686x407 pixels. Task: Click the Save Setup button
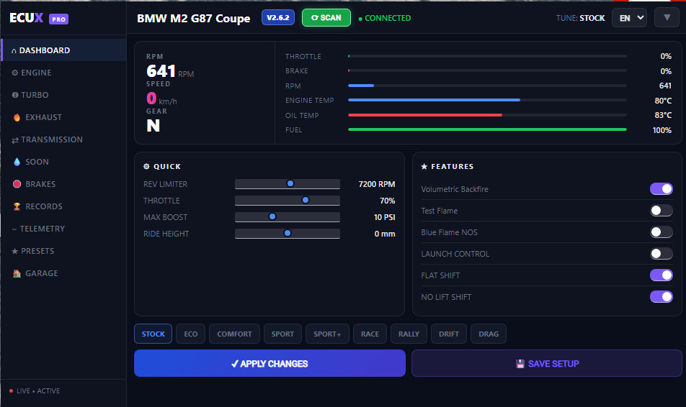[547, 363]
